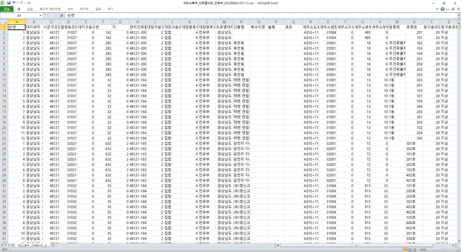Click header cell 특수지명 in O1
Viewport: 461px width, 252px height.
pos(259,27)
